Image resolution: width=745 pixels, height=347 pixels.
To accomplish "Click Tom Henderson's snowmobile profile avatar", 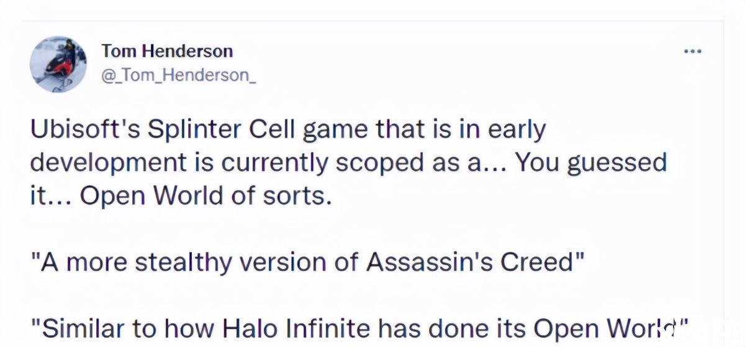I will click(x=58, y=64).
